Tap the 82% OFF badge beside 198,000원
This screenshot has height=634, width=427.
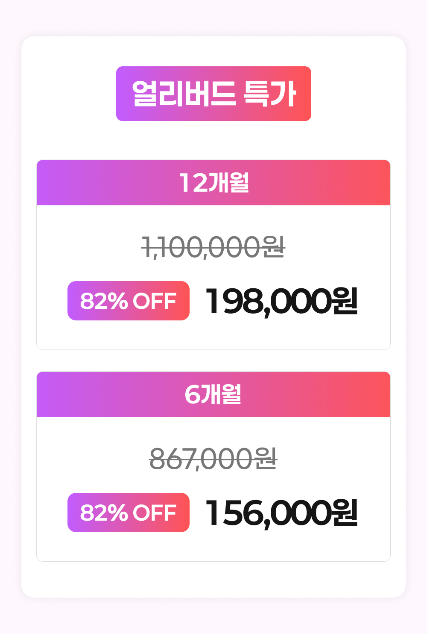click(128, 301)
